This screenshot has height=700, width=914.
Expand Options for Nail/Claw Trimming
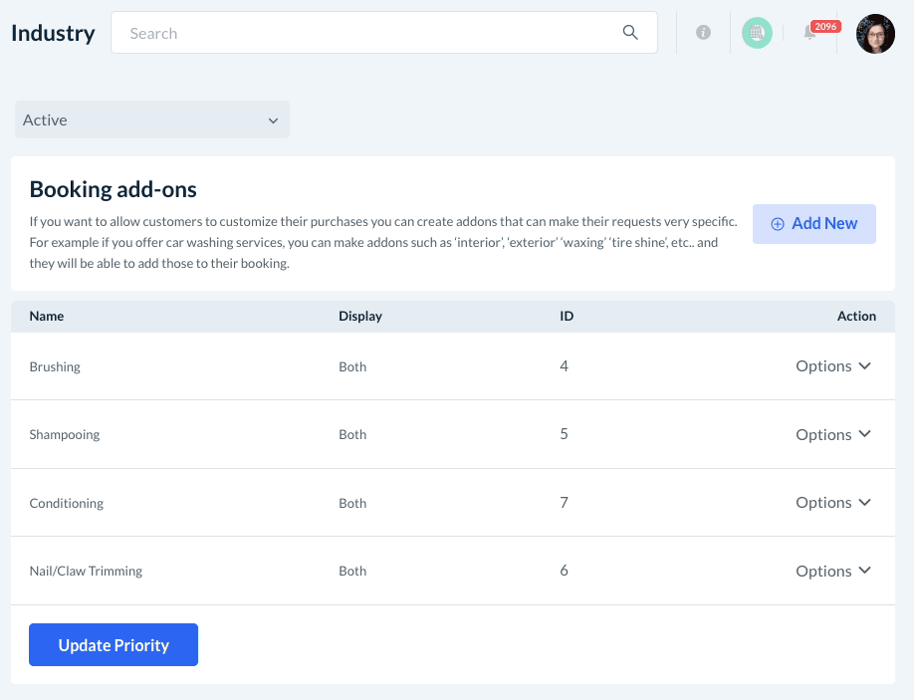coord(833,571)
